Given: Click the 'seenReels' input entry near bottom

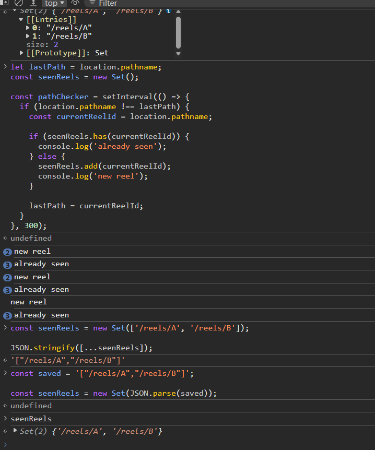Looking at the screenshot, I should point(31,419).
